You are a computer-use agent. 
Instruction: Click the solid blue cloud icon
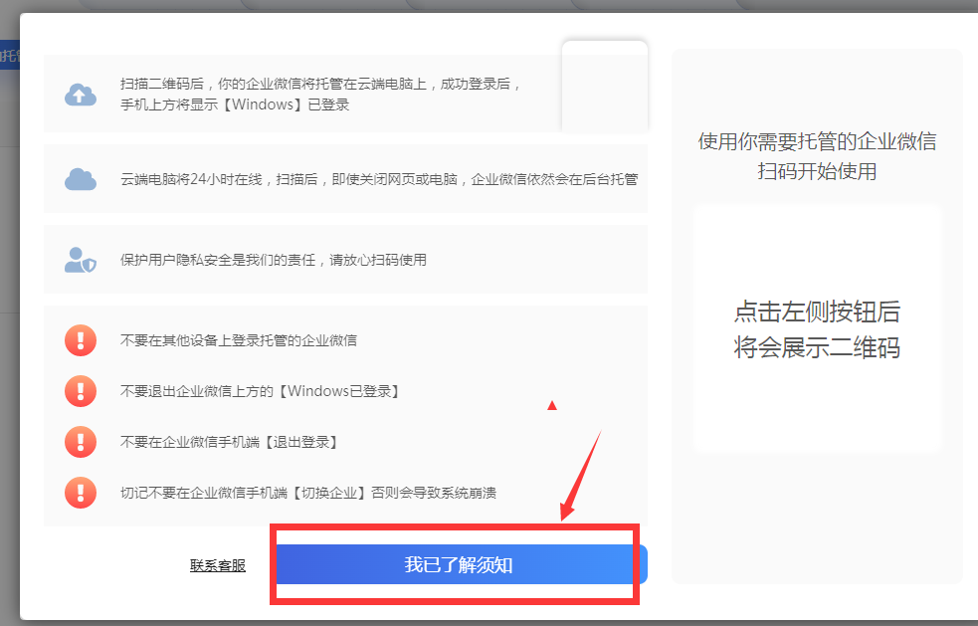tap(81, 179)
